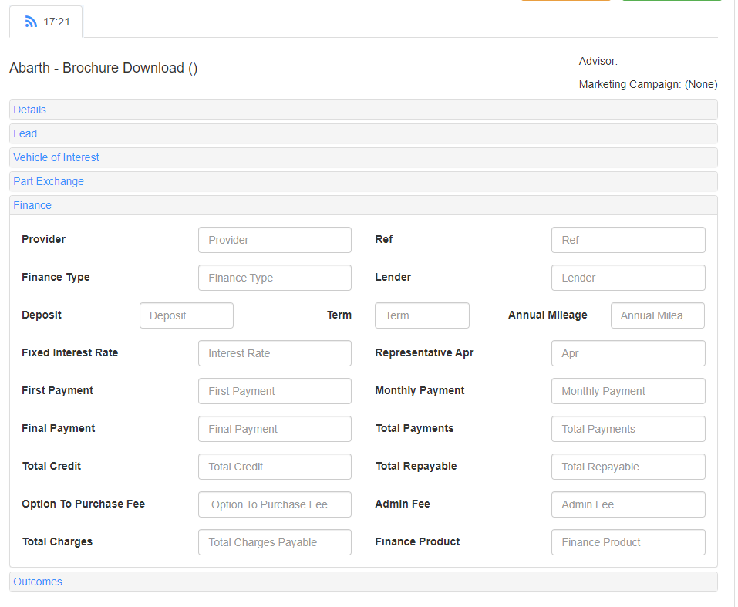The width and height of the screenshot is (738, 607).
Task: Click the 'Advisor:' label
Action: (x=598, y=61)
